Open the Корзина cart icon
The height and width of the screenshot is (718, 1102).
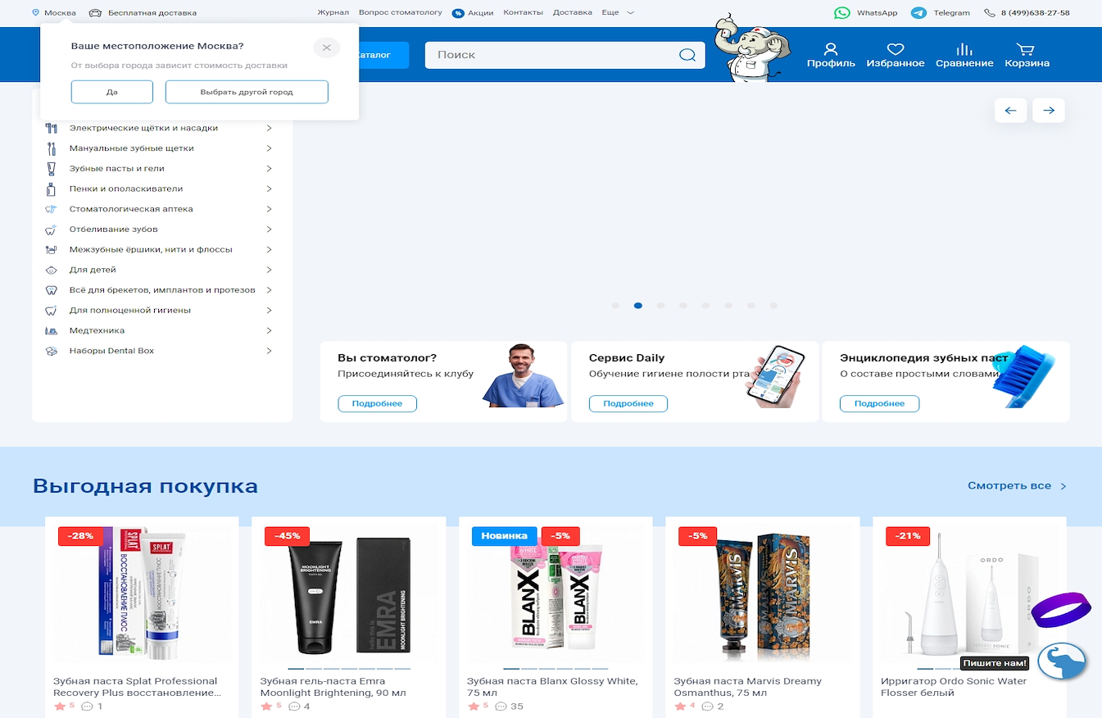tap(1025, 49)
